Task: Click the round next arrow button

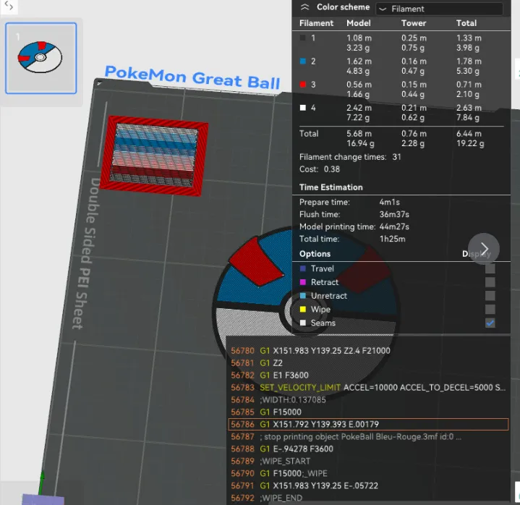Action: click(x=484, y=249)
